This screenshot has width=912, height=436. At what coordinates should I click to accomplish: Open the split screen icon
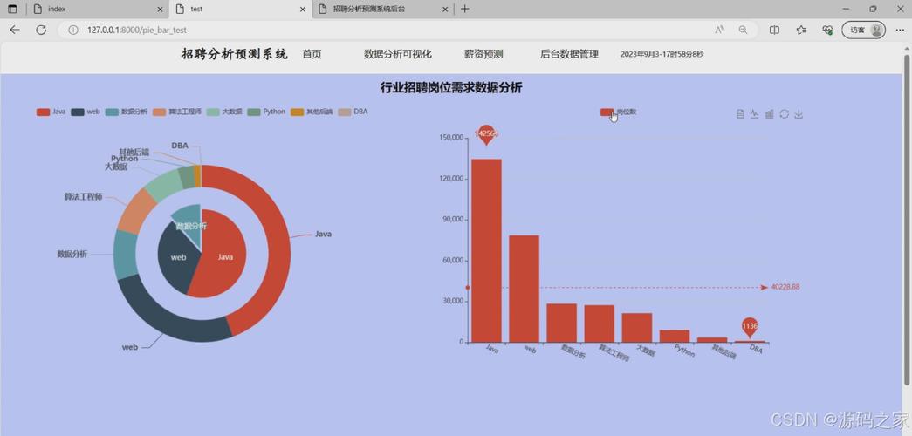[774, 30]
